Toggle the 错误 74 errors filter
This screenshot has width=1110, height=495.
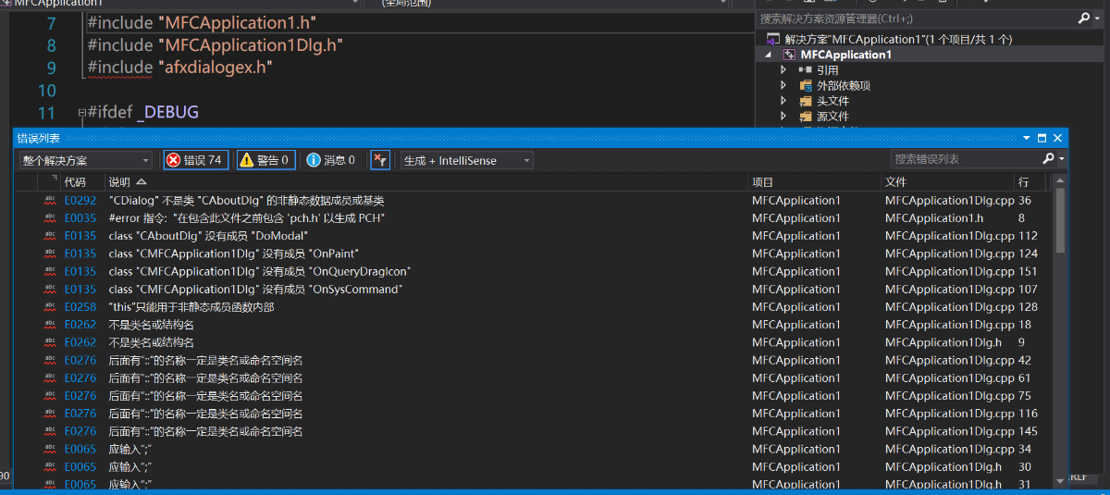(x=195, y=160)
